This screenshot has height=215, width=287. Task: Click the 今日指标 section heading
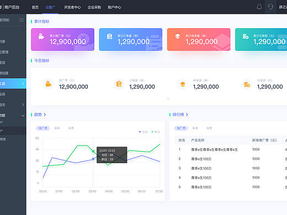(x=42, y=61)
